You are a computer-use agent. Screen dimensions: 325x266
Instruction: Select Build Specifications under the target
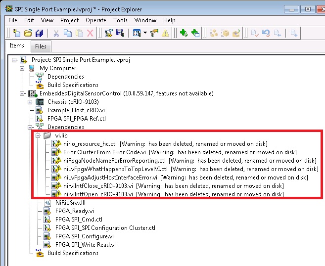(73, 253)
